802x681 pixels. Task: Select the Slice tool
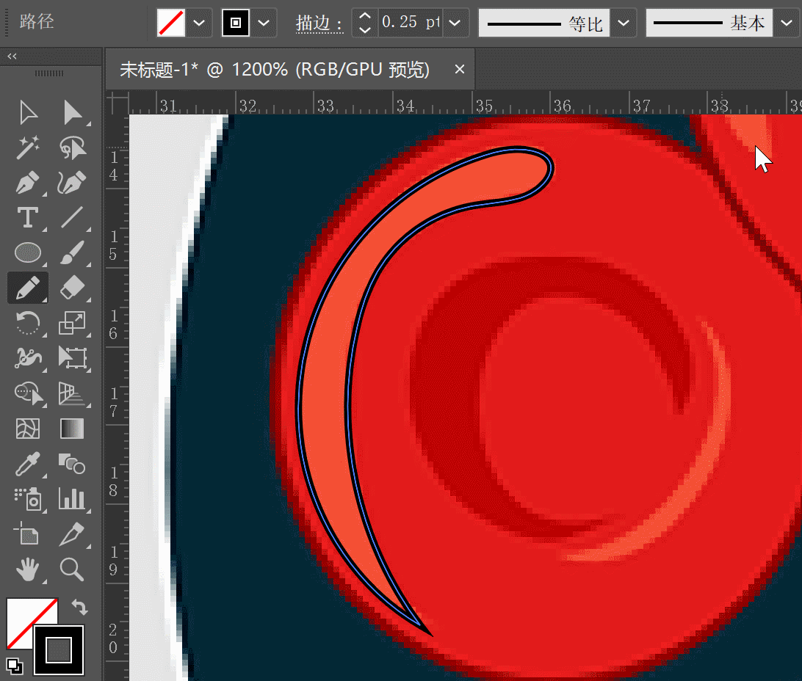click(72, 534)
